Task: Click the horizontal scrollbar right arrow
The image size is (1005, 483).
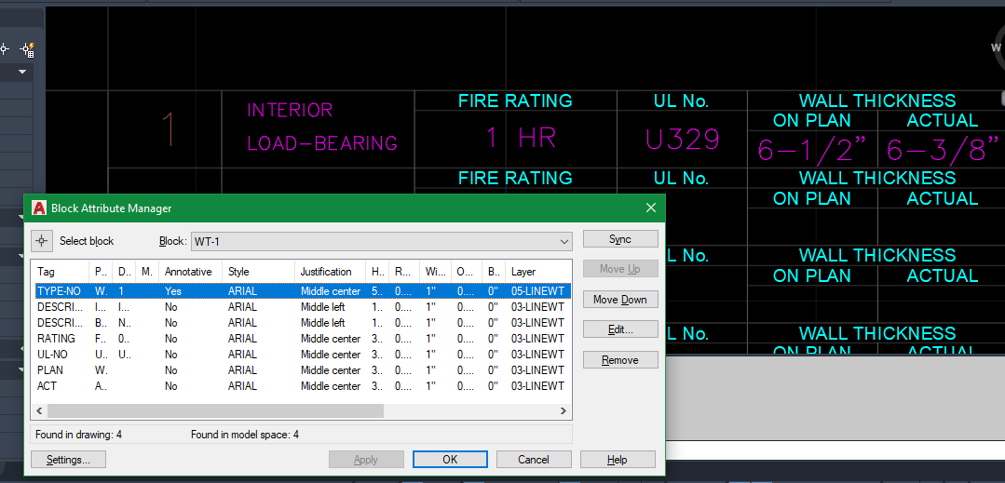Action: pos(564,410)
